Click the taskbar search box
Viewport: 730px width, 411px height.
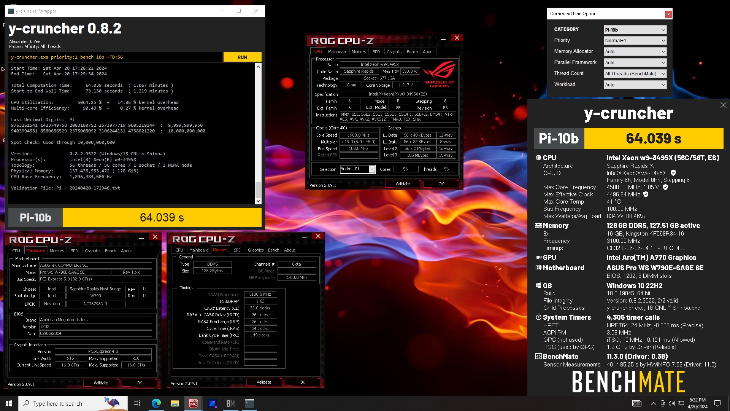[72, 403]
